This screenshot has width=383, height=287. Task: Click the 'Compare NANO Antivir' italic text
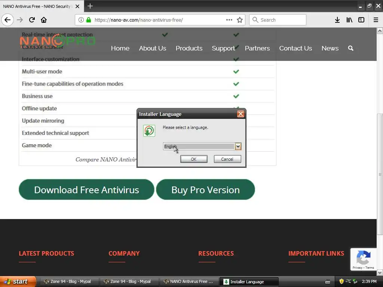click(106, 159)
